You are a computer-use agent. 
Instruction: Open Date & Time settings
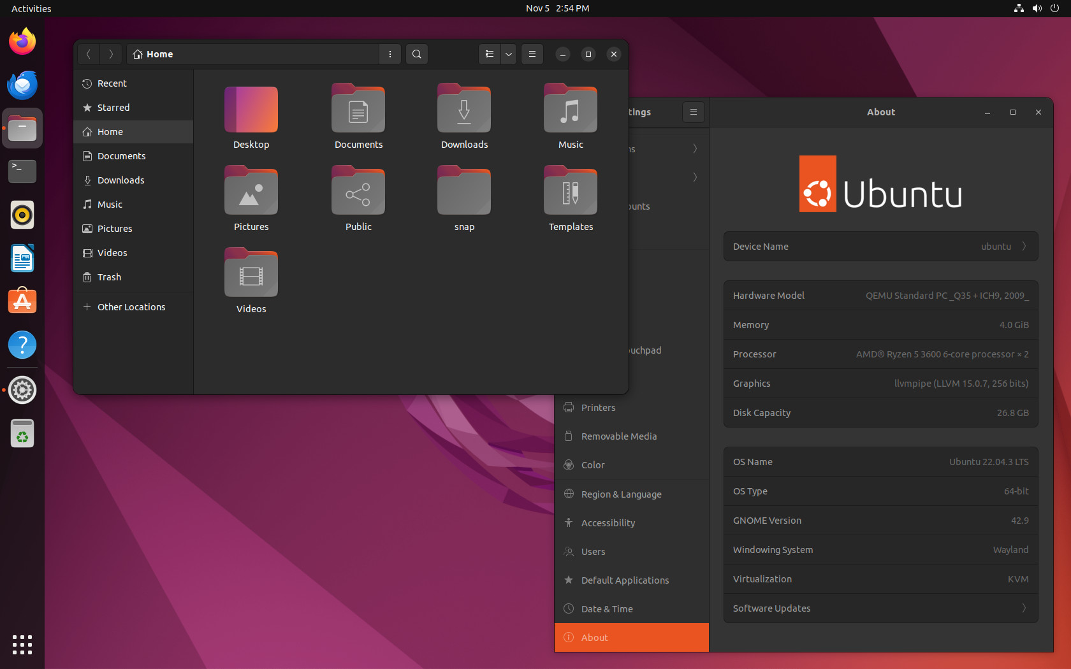point(606,608)
